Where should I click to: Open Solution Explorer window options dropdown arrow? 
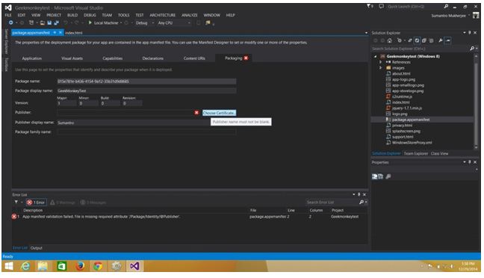[x=465, y=32]
